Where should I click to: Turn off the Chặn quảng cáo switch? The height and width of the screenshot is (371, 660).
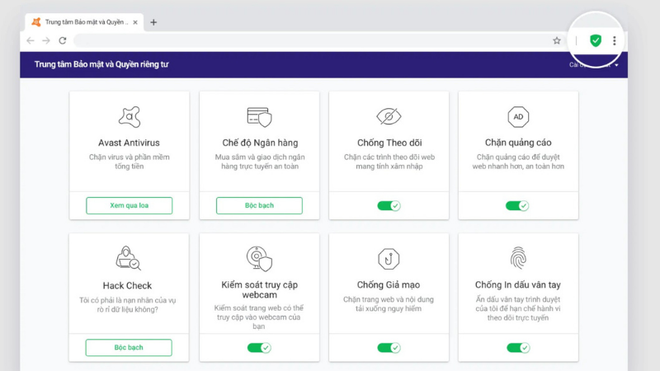tap(517, 205)
